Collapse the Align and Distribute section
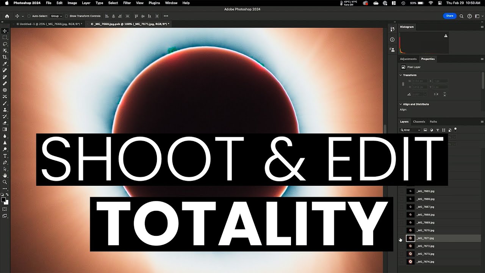 click(x=401, y=104)
